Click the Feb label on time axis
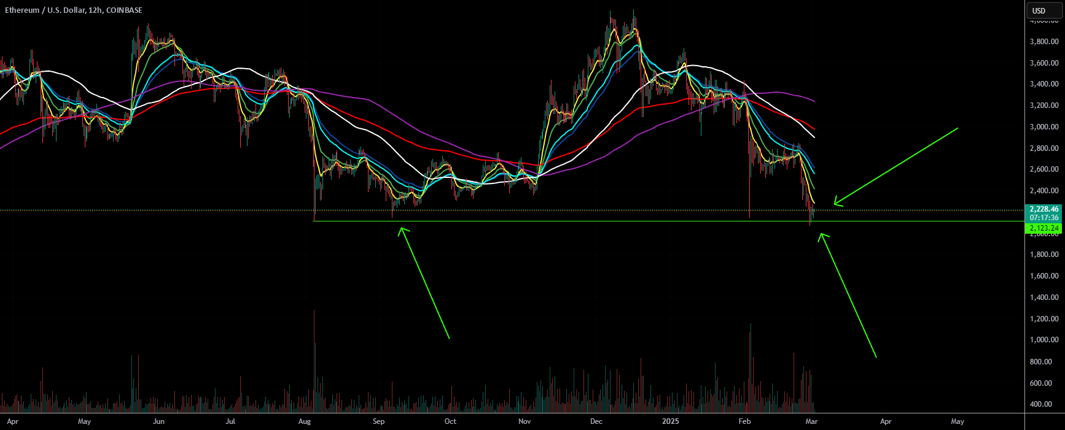Viewport: 1065px width, 430px height. 744,421
